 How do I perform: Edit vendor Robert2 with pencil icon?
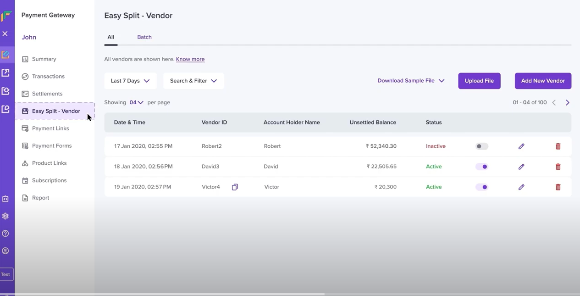coord(521,146)
